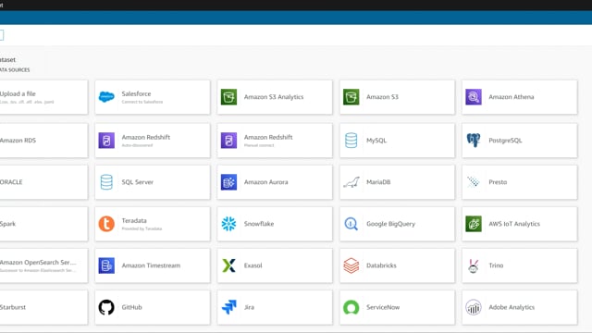Choose the Exasol X icon
Viewport: 592px width, 333px height.
pos(228,265)
